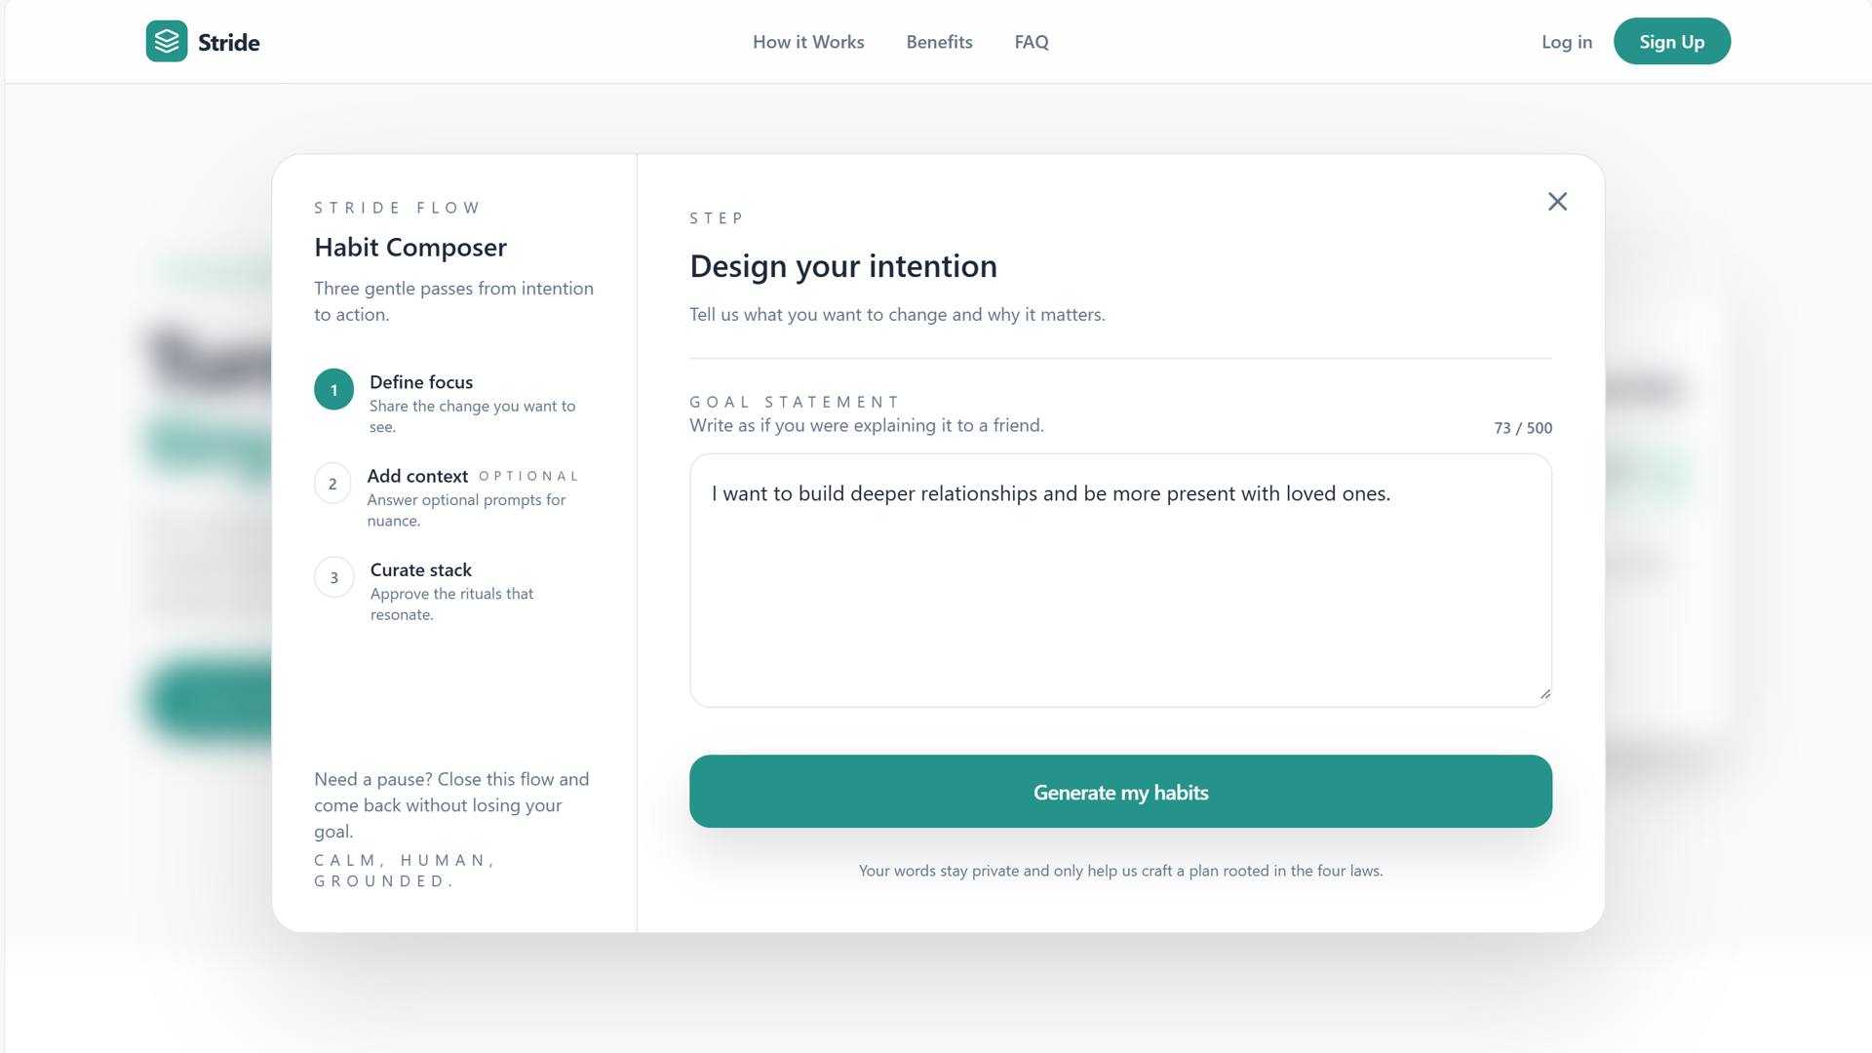1872x1053 pixels.
Task: Select step 1 circle Define focus
Action: 333,390
